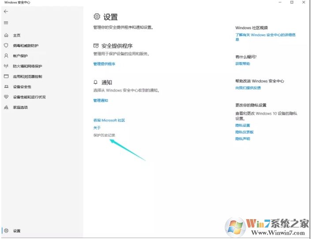Open 隐私设置 link
The width and height of the screenshot is (312, 239).
coord(243,125)
